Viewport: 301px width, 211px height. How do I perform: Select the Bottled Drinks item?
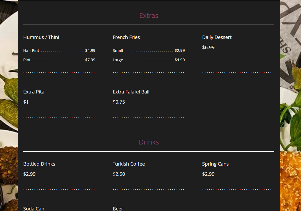[39, 164]
